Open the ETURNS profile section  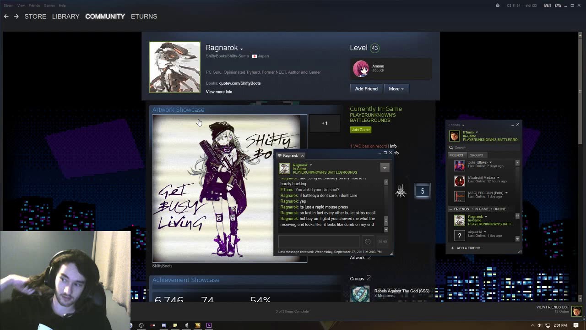(x=144, y=16)
